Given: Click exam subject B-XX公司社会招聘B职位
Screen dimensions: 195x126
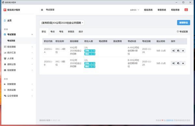Looking at the screenshot, I should pos(133,63).
